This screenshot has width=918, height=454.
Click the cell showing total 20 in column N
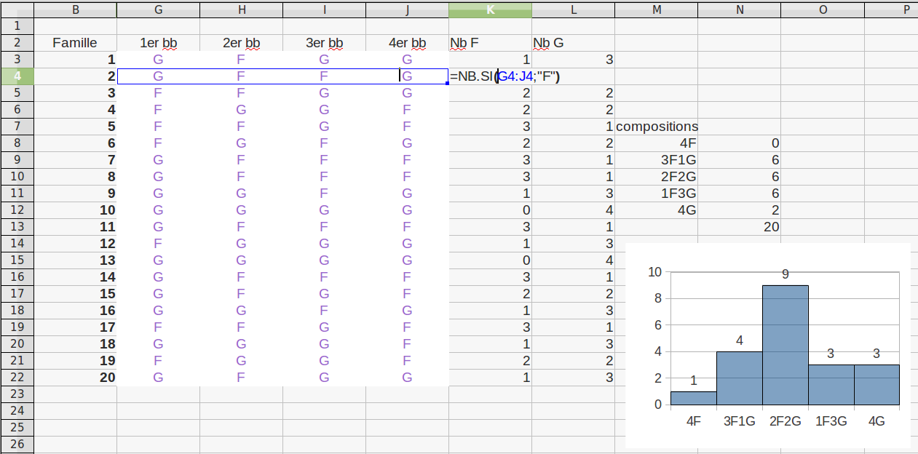coord(739,226)
